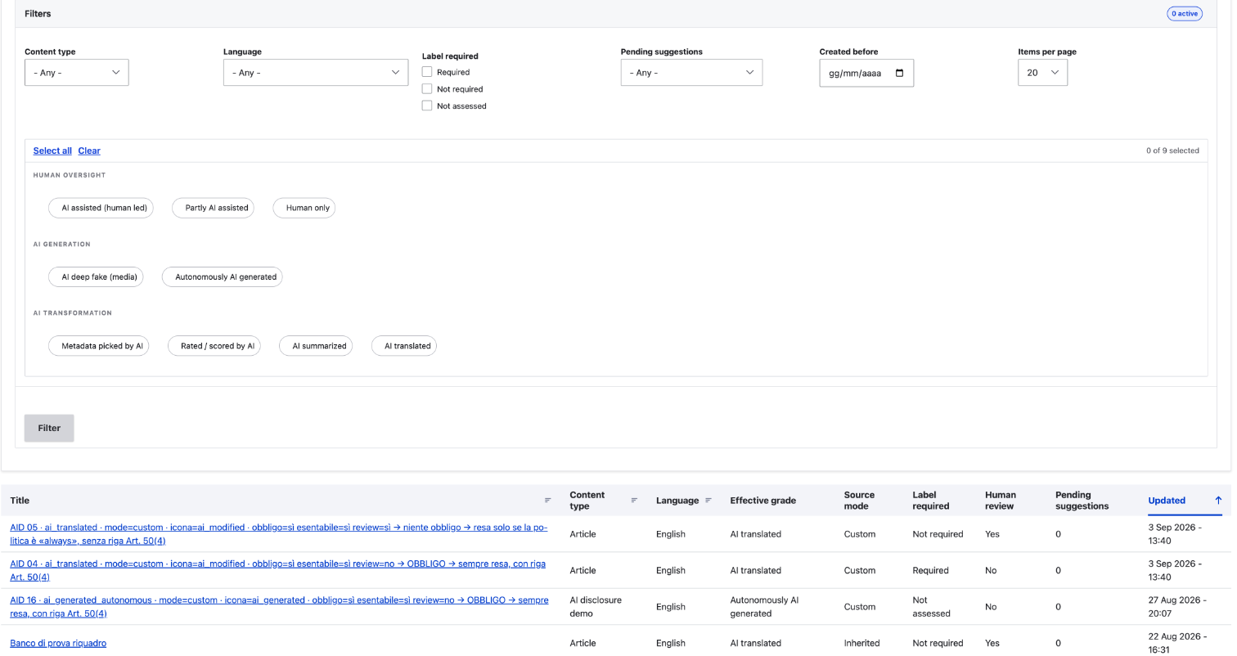
Task: Open the Content type dropdown
Action: click(x=77, y=73)
